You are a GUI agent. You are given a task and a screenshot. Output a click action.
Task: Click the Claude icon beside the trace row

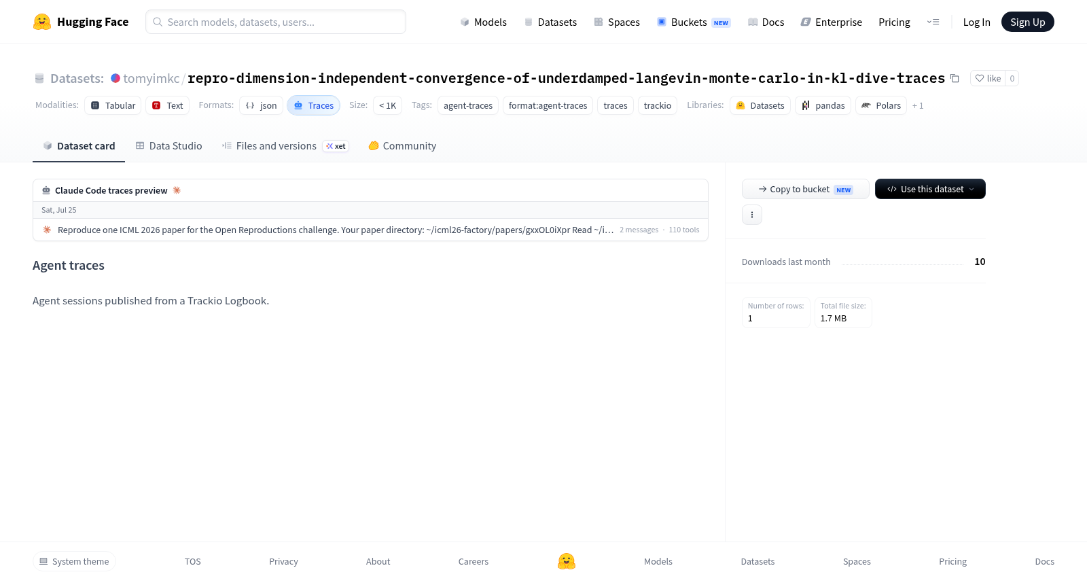click(x=47, y=230)
